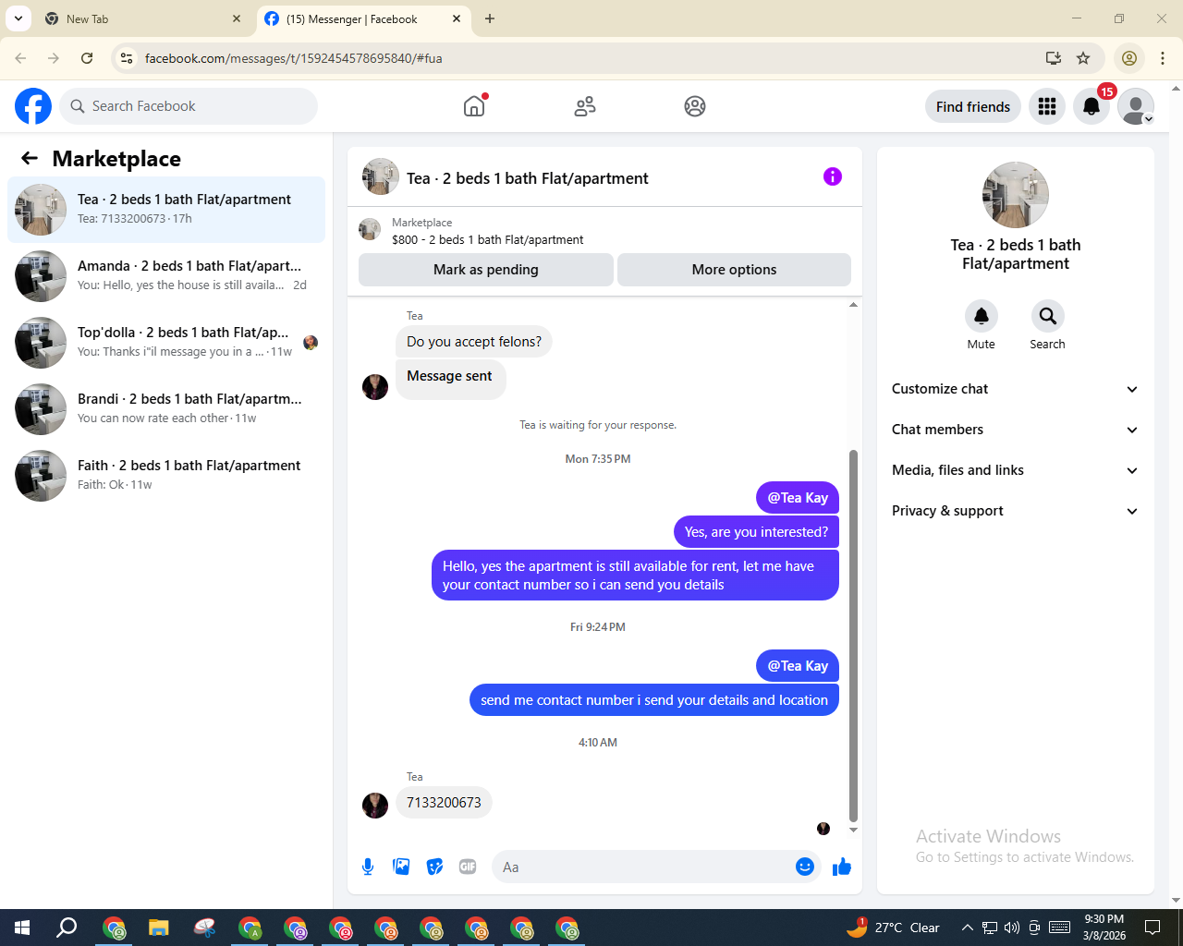Click message bubble 7133200673
Viewport: 1183px width, 946px height.
444,803
